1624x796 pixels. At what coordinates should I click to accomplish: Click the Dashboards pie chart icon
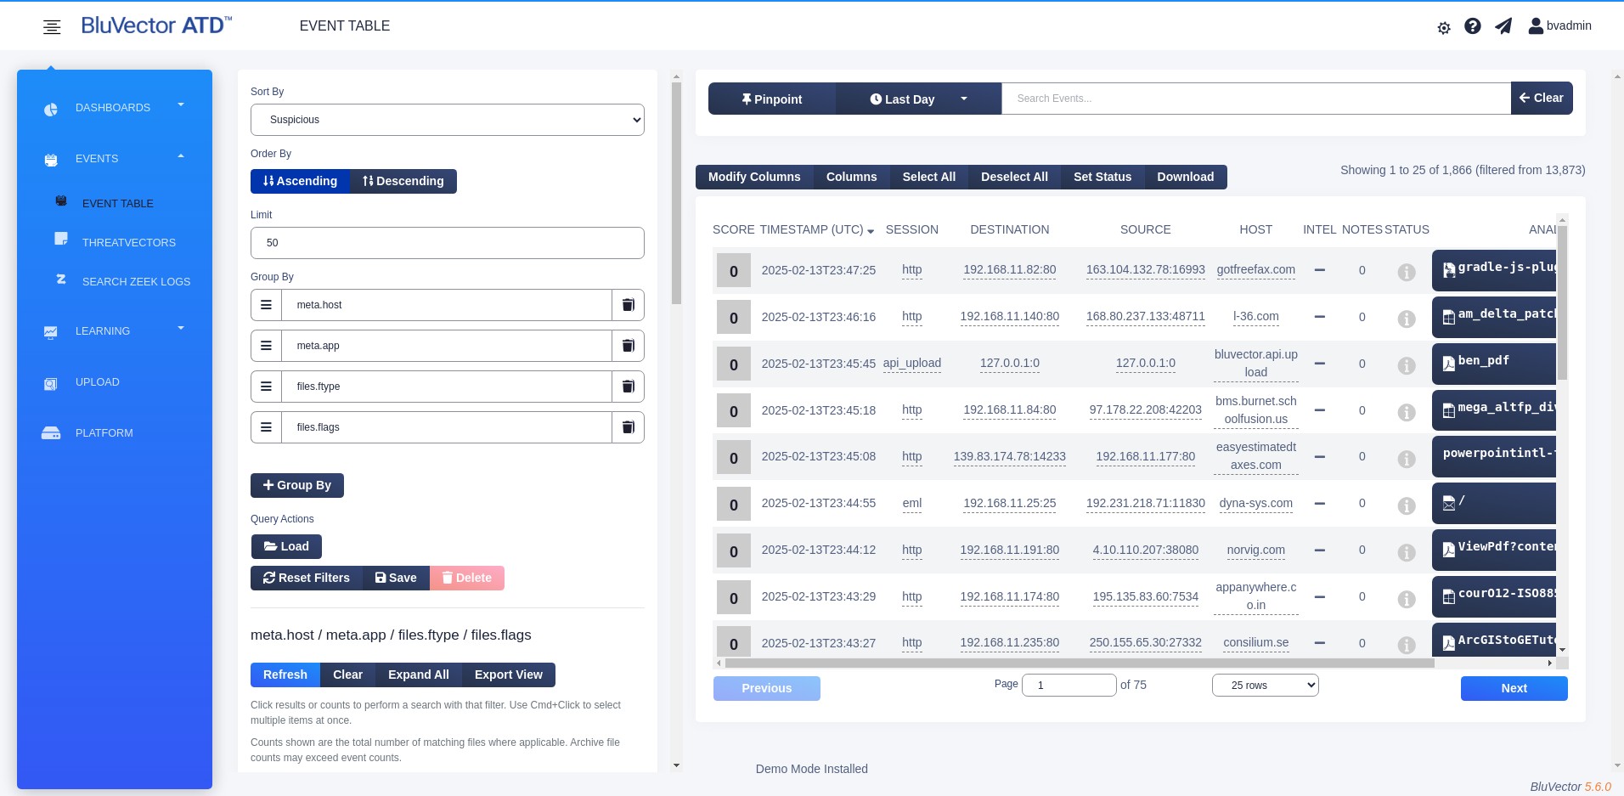pyautogui.click(x=51, y=110)
